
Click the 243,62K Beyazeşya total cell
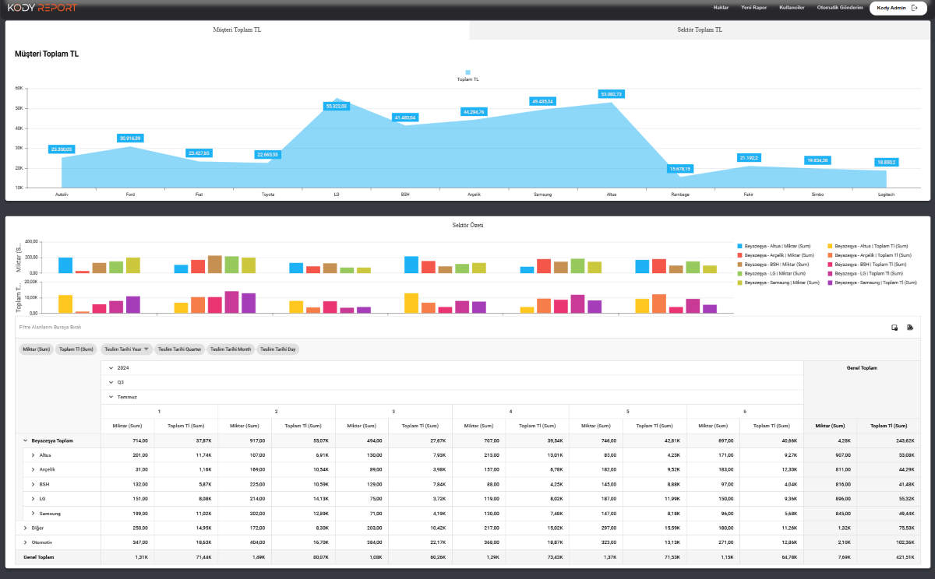pyautogui.click(x=888, y=440)
